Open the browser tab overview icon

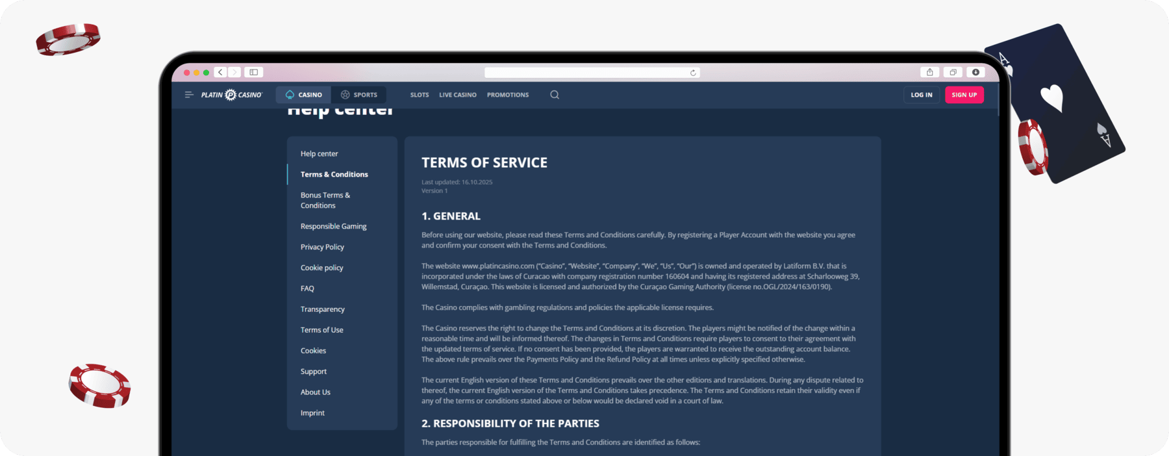click(953, 72)
